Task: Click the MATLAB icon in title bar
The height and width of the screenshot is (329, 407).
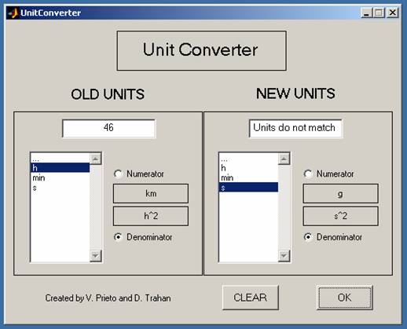Action: click(x=13, y=13)
